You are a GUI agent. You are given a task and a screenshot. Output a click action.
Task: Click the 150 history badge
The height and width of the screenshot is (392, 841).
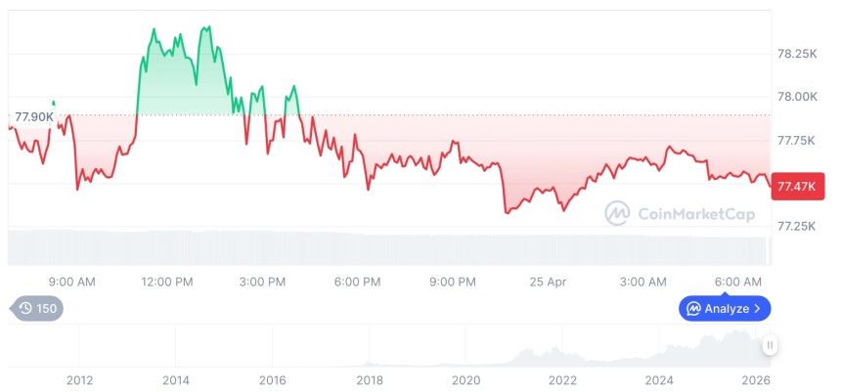(37, 309)
